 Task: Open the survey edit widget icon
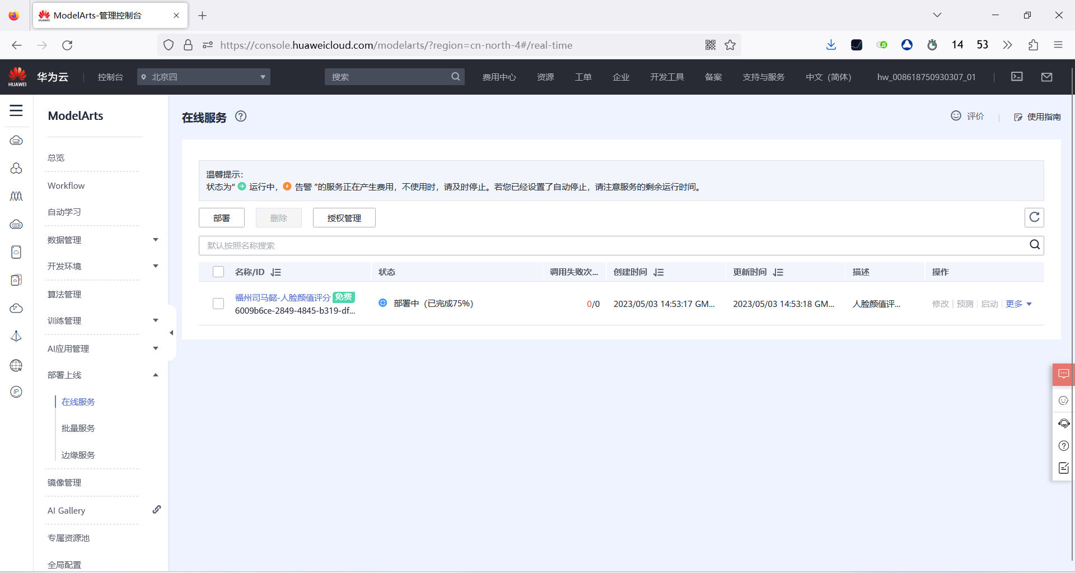1064,468
